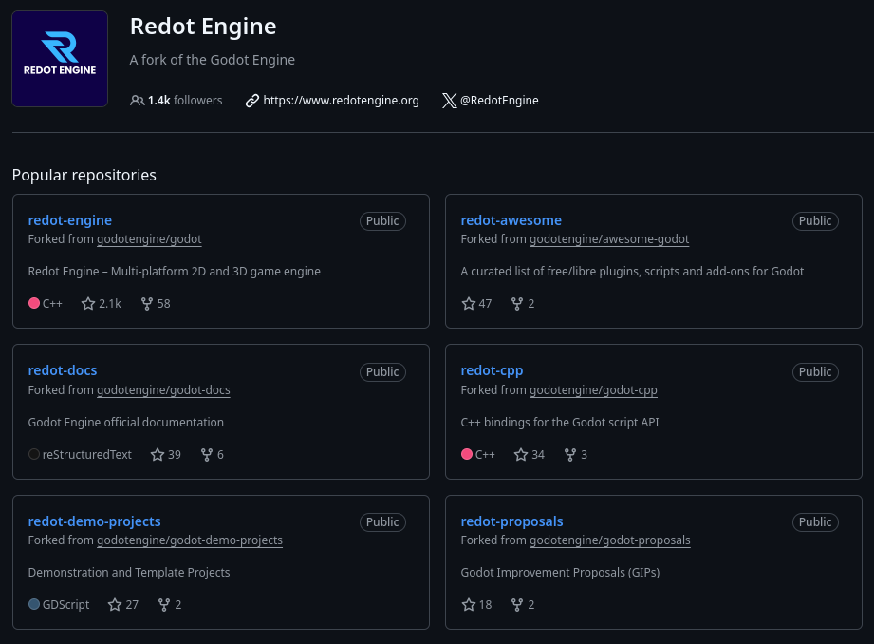This screenshot has height=644, width=874.
Task: Click the followers people icon
Action: point(138,101)
